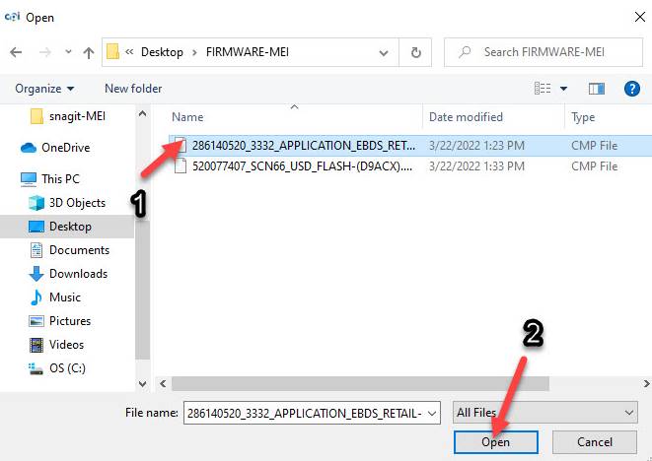Click the New folder button
Image resolution: width=652 pixels, height=461 pixels.
(x=133, y=89)
